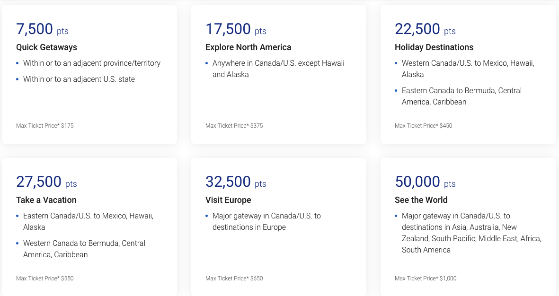The image size is (559, 296).
Task: Click Max Ticket Price* $650 footnote
Action: point(234,279)
